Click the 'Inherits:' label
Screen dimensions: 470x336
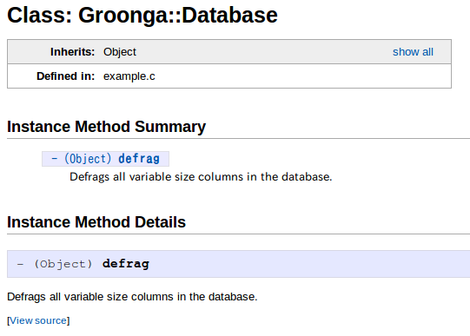pos(72,52)
